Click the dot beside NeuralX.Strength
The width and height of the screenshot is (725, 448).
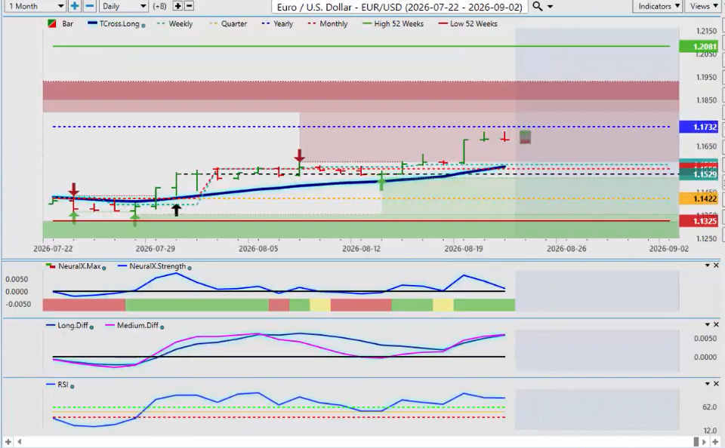pyautogui.click(x=190, y=268)
